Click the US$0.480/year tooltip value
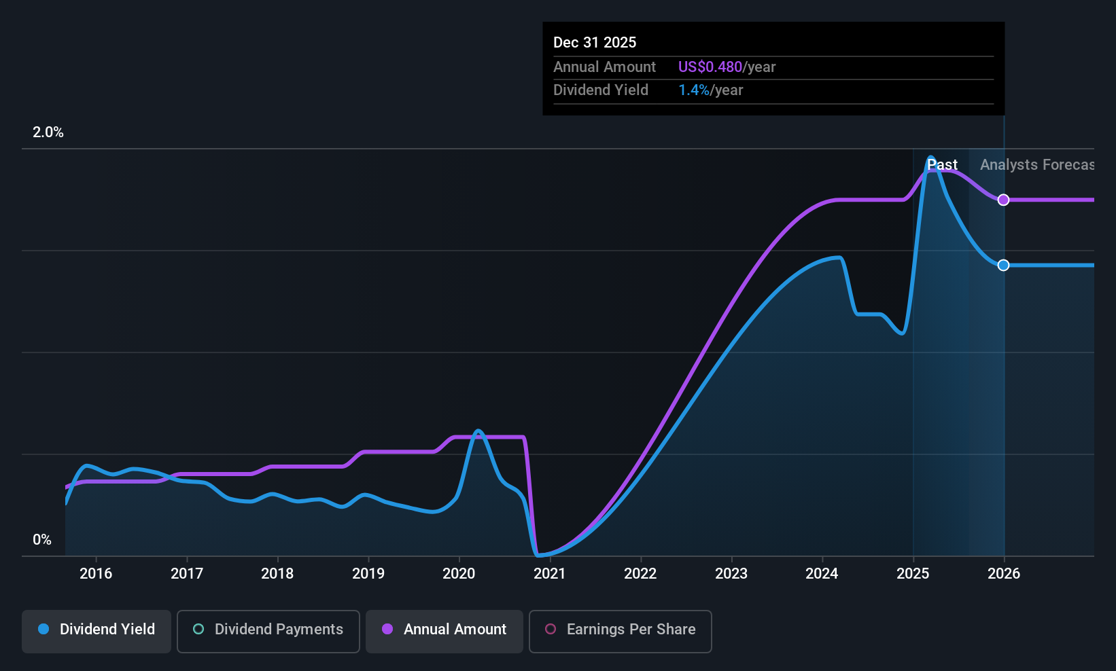The width and height of the screenshot is (1116, 671). pos(727,67)
